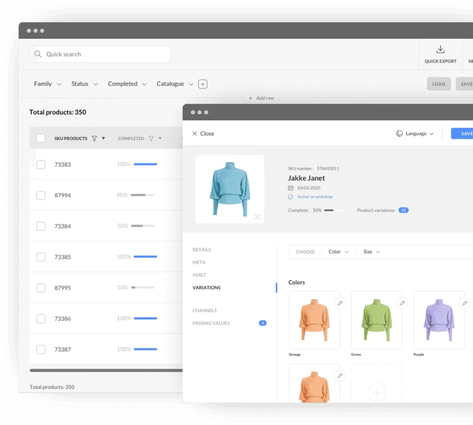Click the progress bar for SKU 73383

point(146,165)
